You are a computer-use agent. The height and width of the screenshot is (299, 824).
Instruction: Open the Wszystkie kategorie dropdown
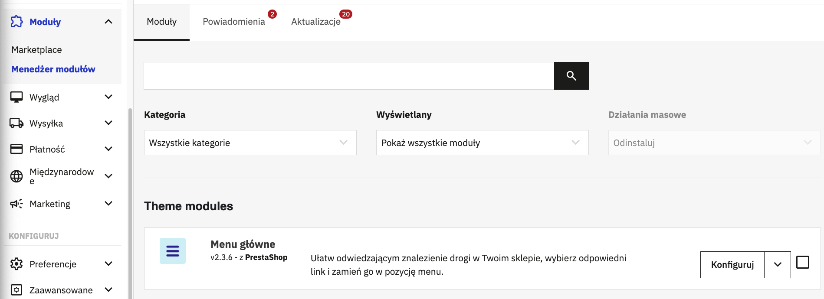coord(250,143)
